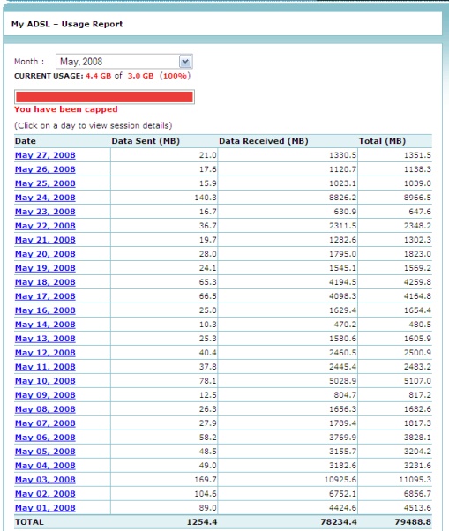
Task: Click the May 11, 2008 link
Action: (45, 367)
